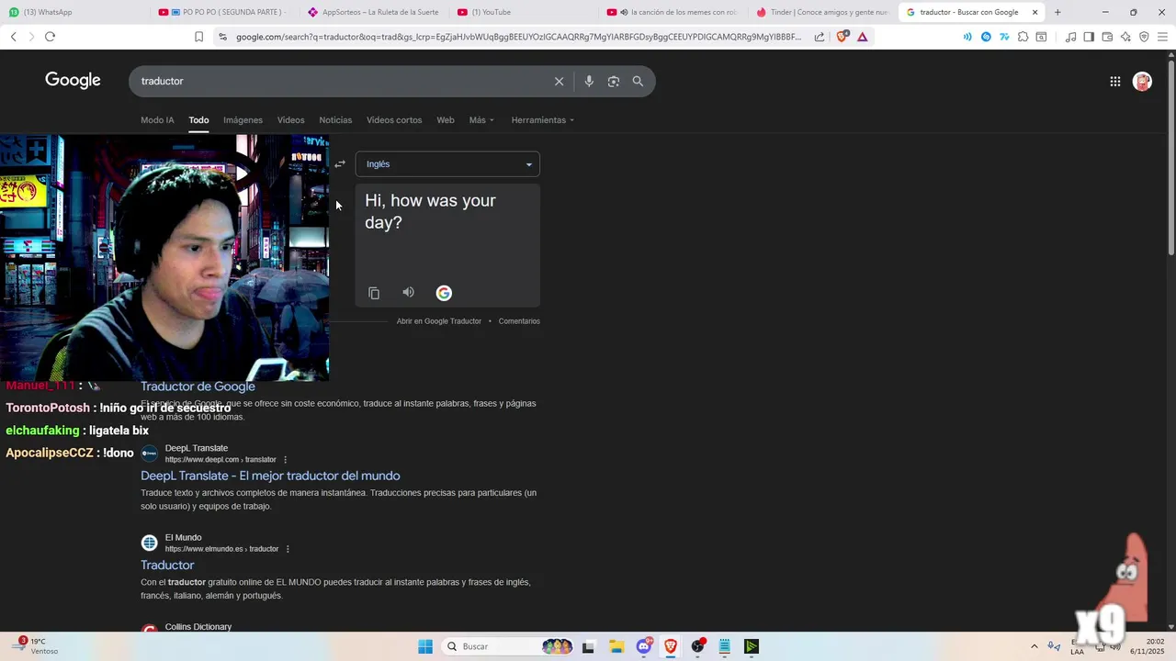Click the browser address bar URL
This screenshot has width=1176, height=661.
tap(517, 37)
